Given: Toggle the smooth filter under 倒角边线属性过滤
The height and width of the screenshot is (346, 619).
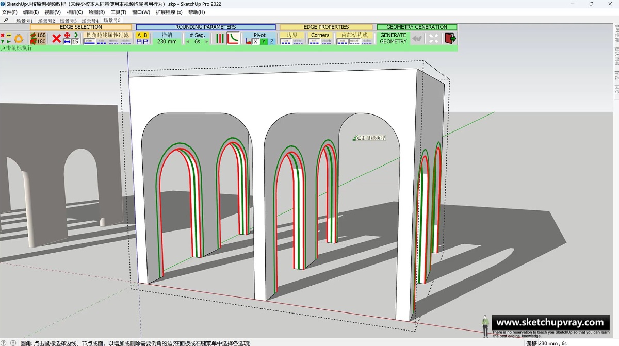Looking at the screenshot, I should point(113,41).
